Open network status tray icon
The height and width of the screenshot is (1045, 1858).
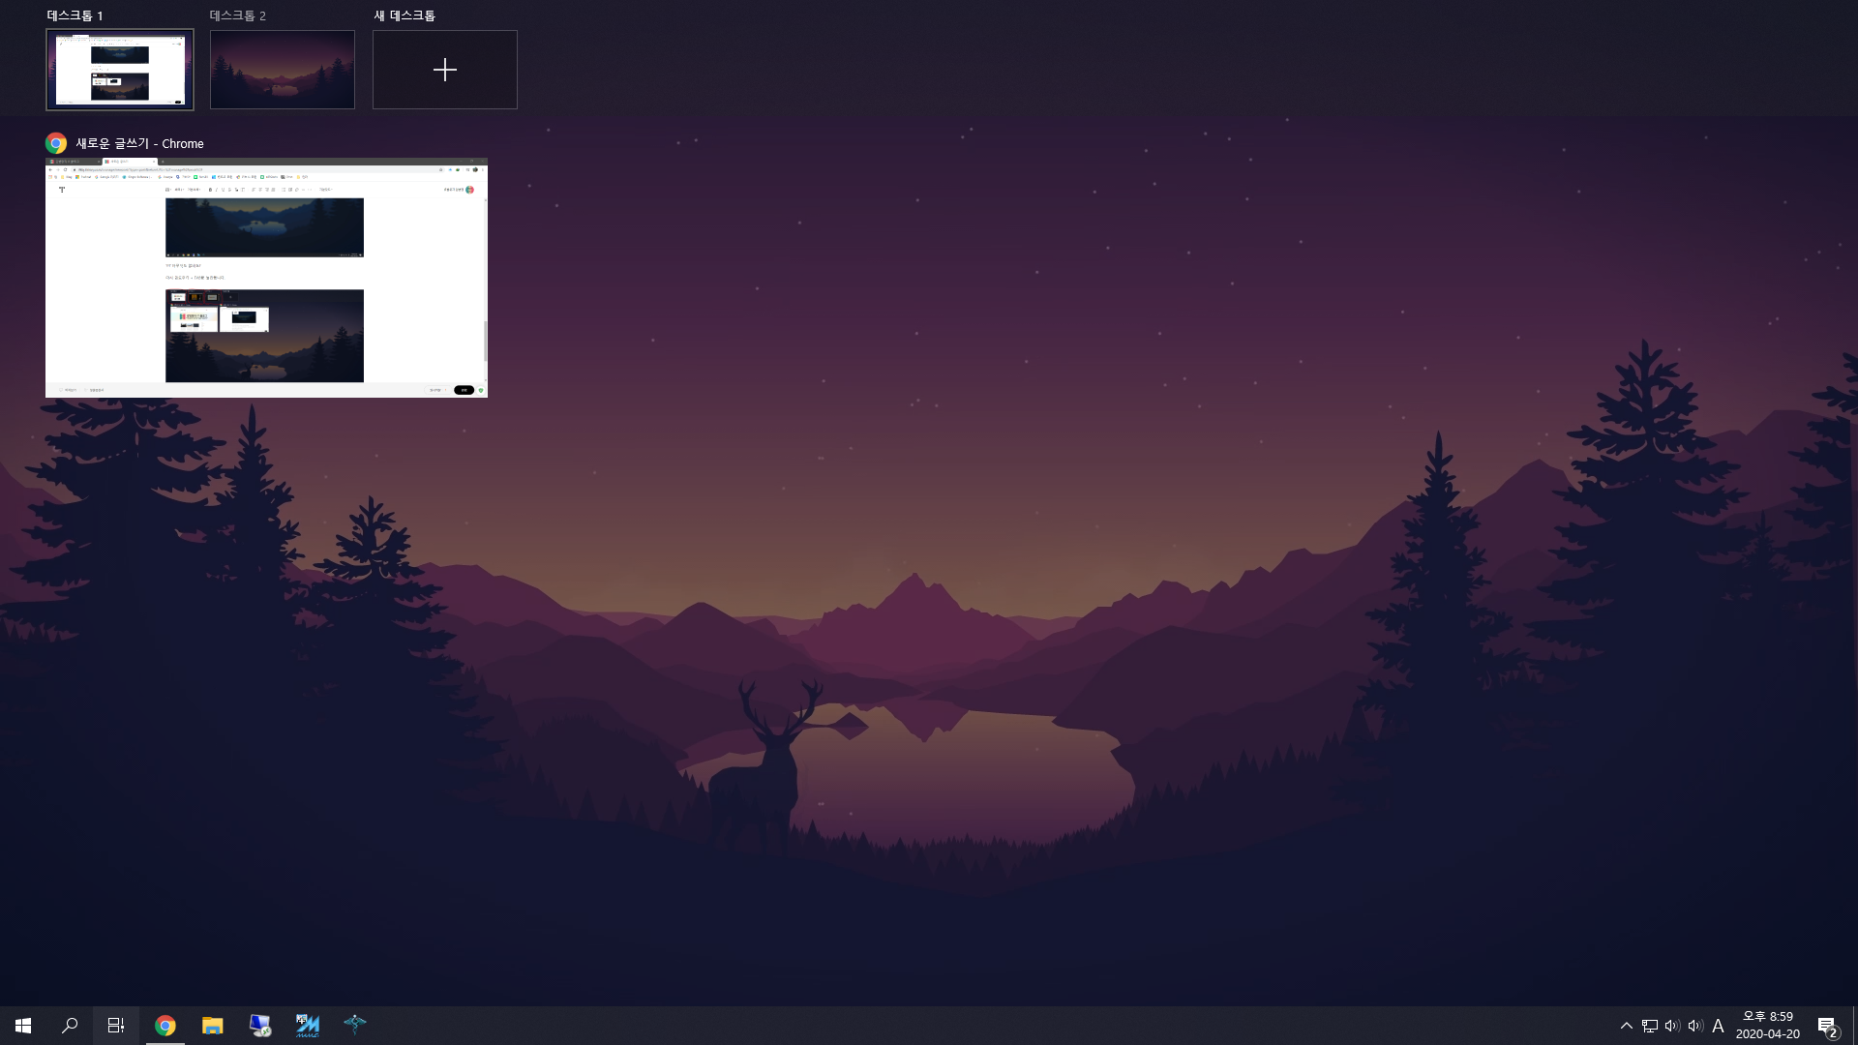[x=1649, y=1025]
